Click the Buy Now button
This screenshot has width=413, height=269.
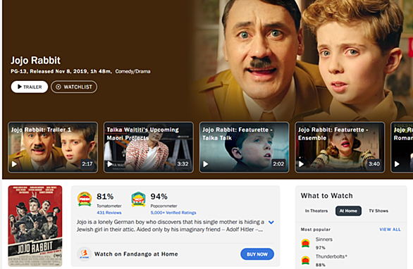[x=257, y=254]
